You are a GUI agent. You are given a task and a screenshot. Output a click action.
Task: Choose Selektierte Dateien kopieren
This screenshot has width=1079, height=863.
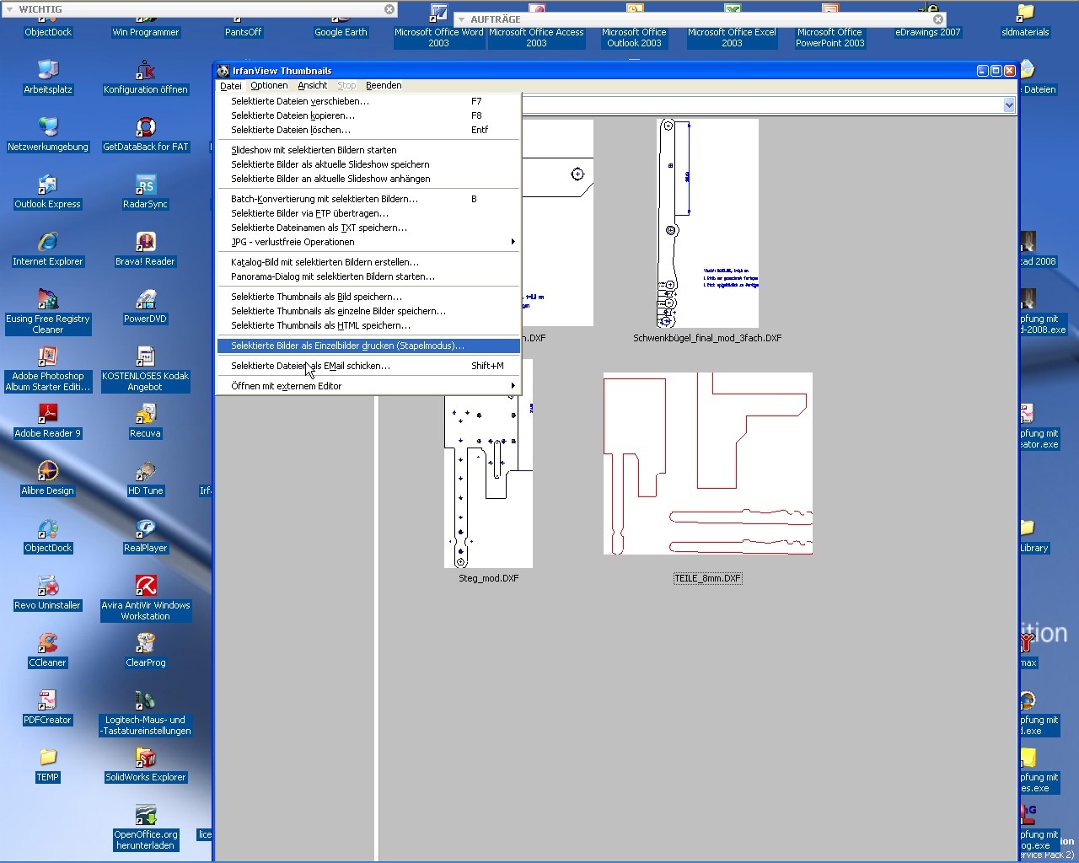pyautogui.click(x=369, y=115)
